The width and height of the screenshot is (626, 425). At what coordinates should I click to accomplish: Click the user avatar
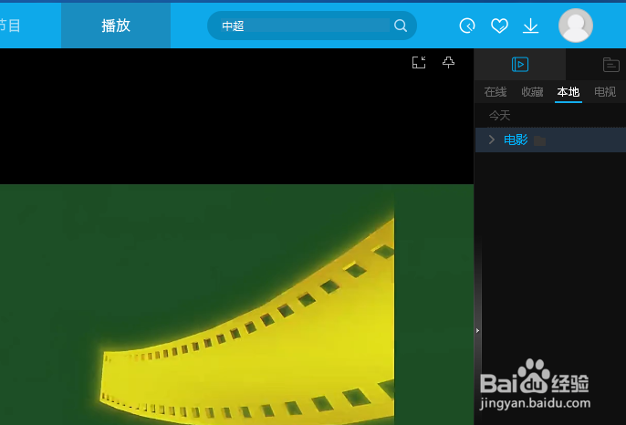575,26
